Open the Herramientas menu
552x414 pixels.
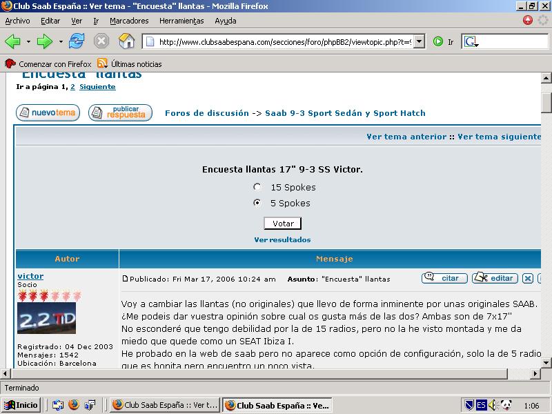(x=181, y=21)
